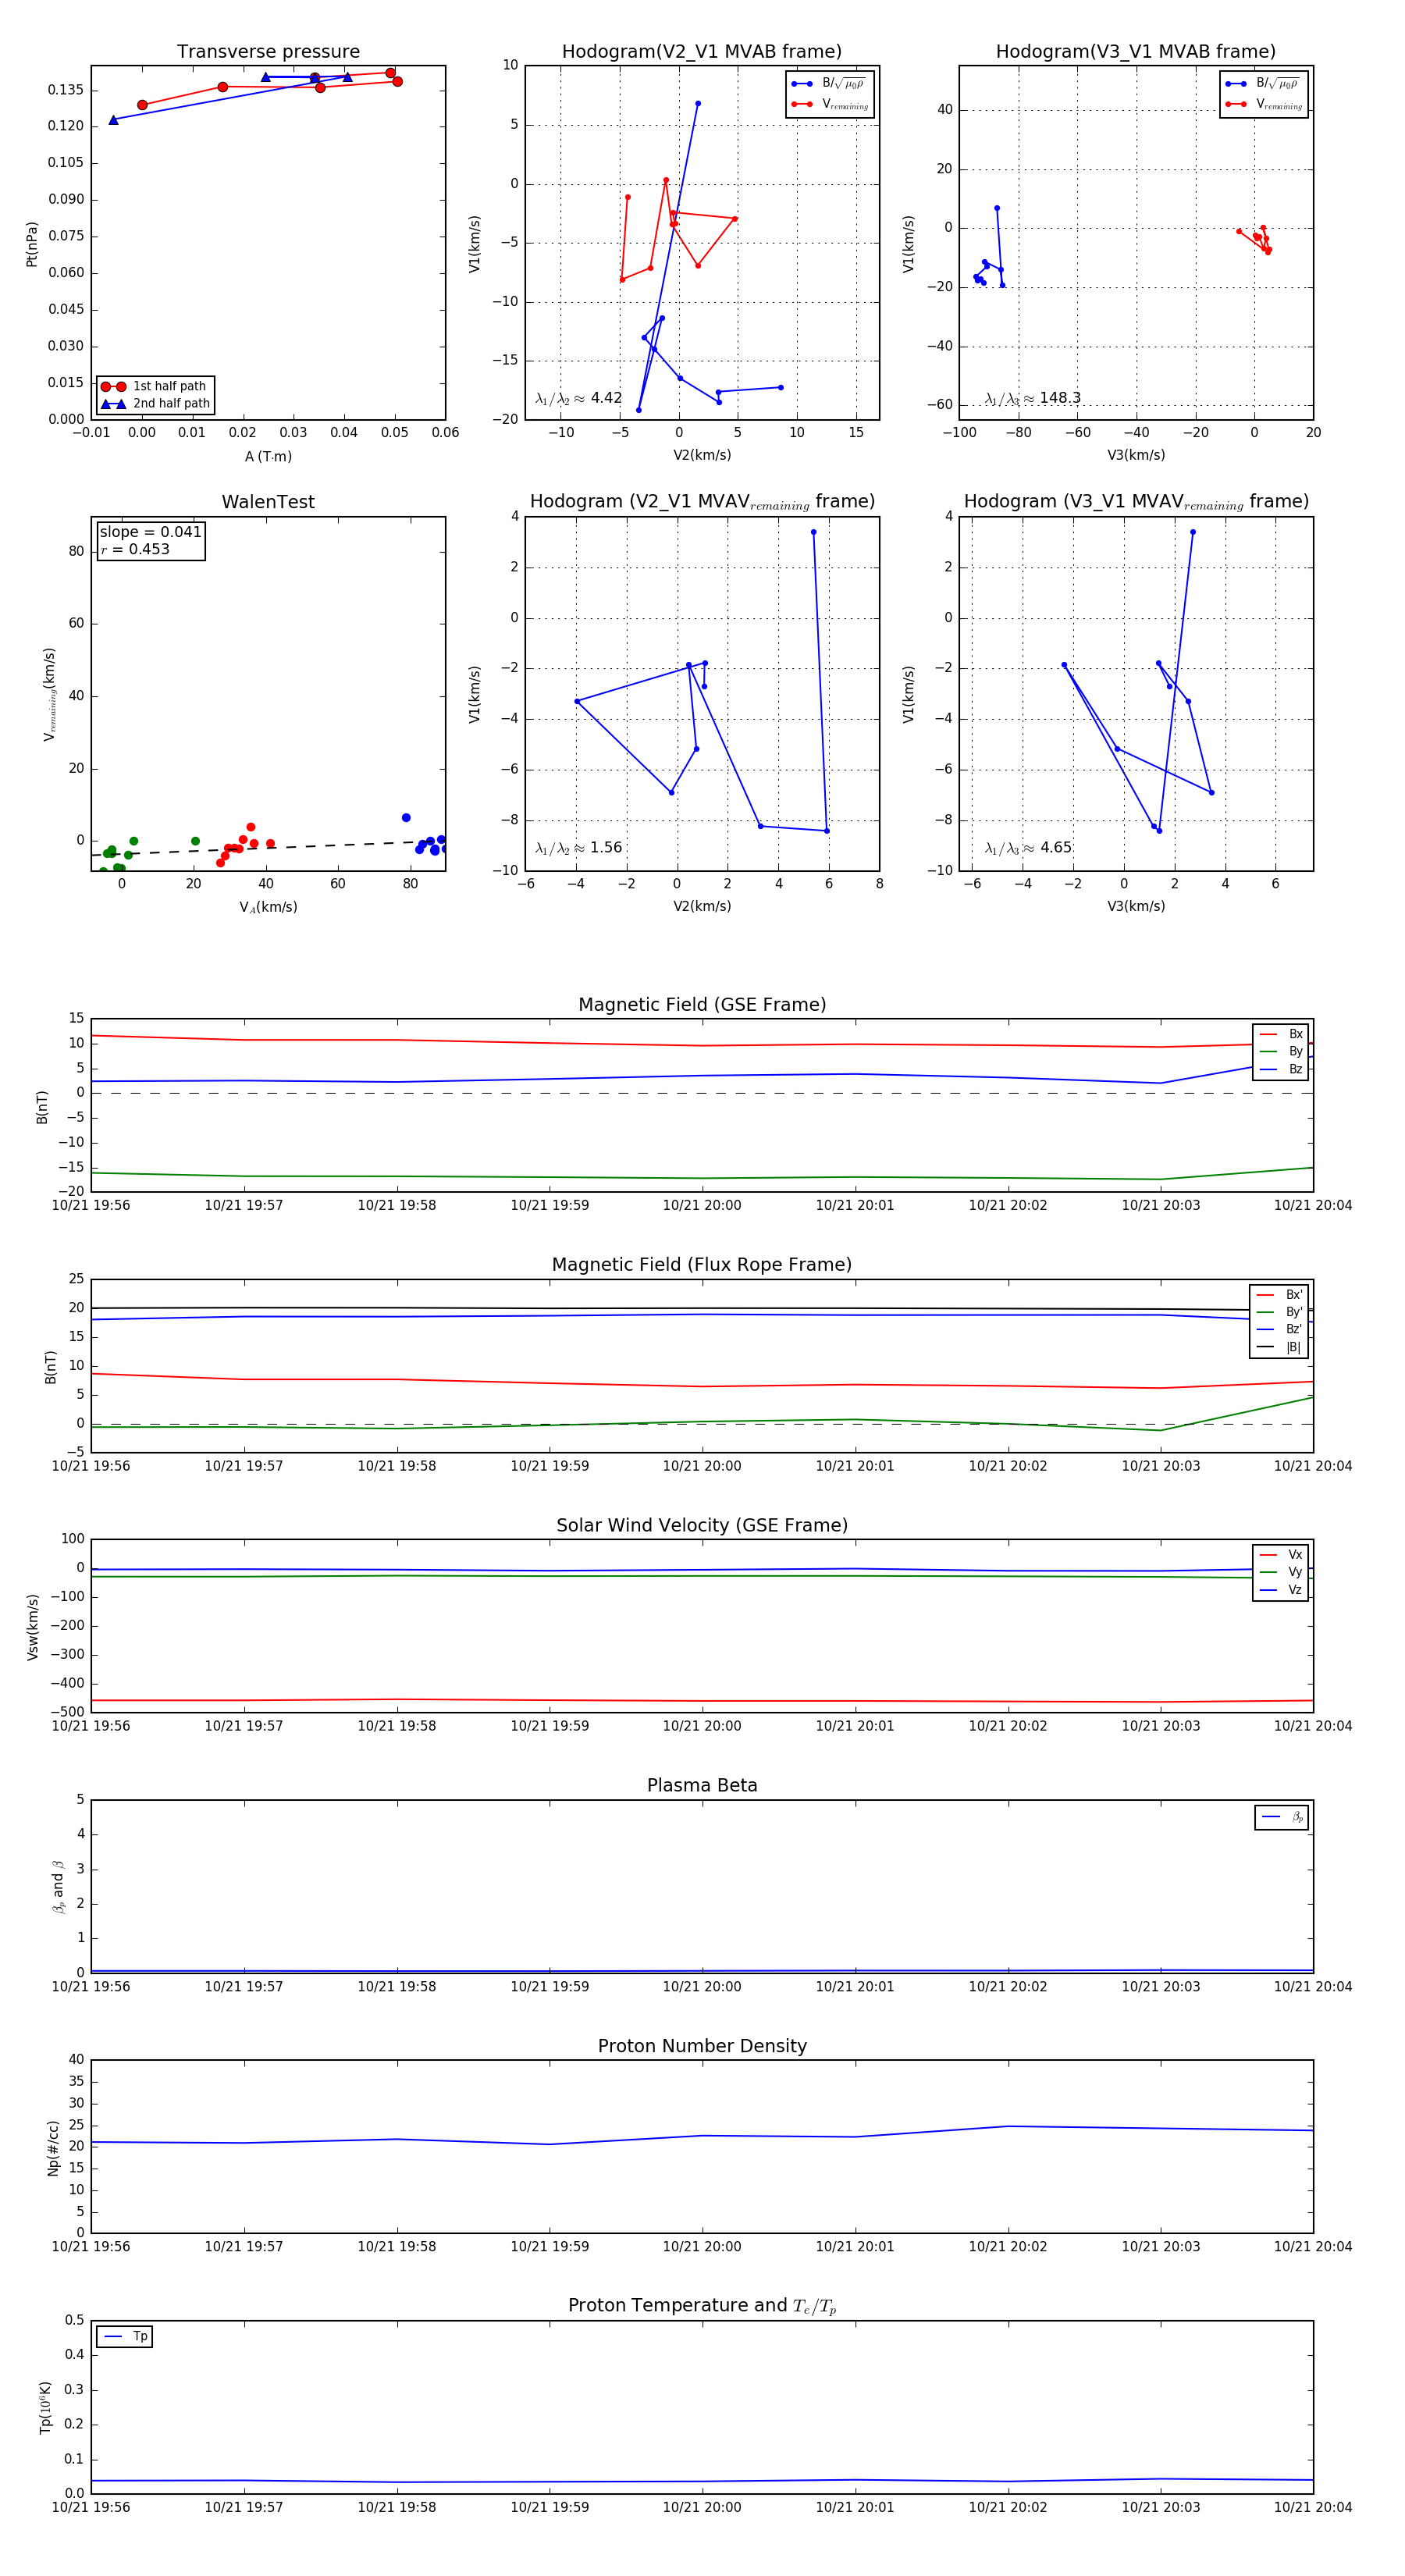Screen dimensions: 1405x2576
Task: Click the "Bx" legend entry in GSE magnetic field plot
Action: (x=1281, y=1034)
